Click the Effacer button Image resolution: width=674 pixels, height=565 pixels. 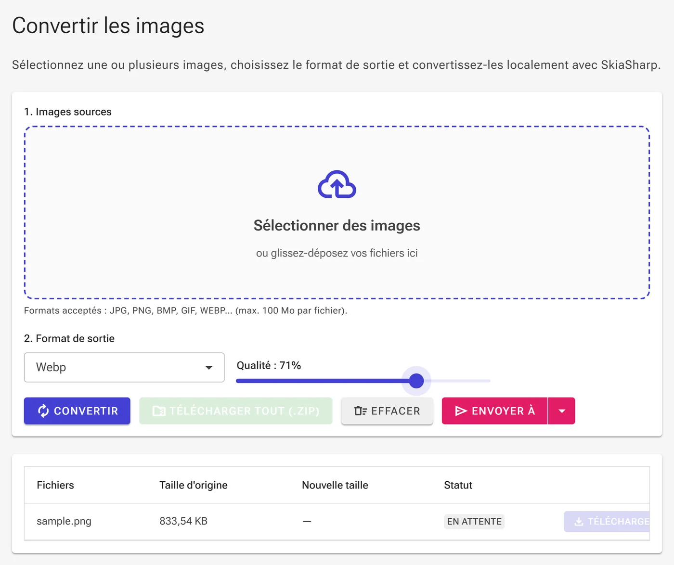coord(387,411)
